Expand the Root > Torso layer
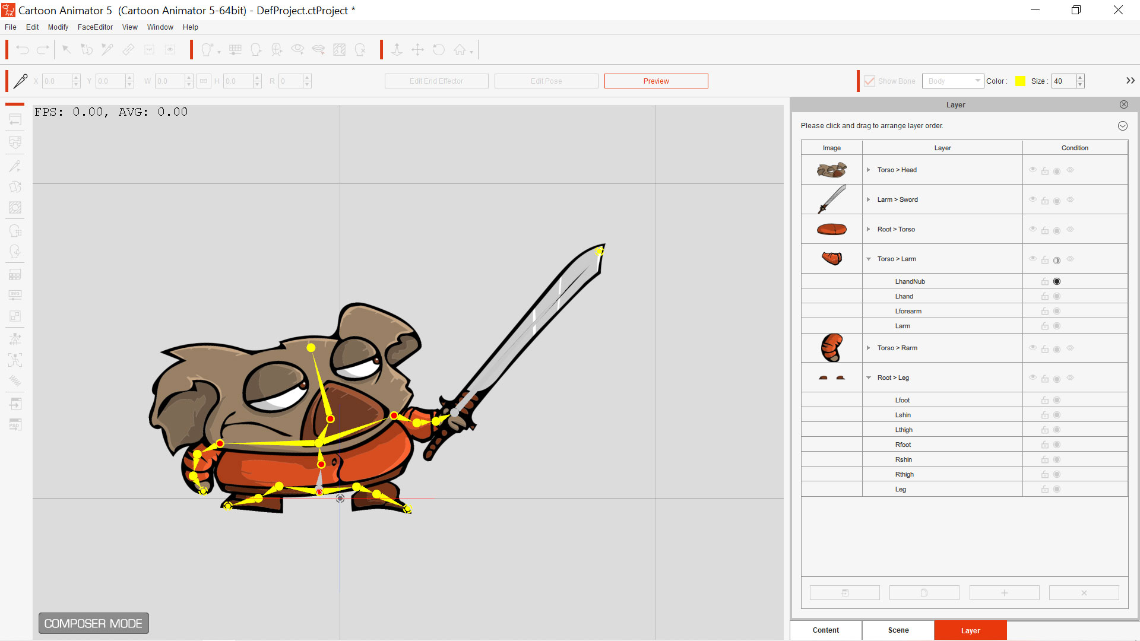Screen dimensions: 1140x641 868,229
